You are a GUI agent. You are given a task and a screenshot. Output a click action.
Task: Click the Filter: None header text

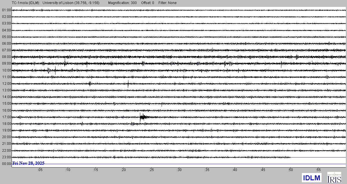[x=167, y=3]
